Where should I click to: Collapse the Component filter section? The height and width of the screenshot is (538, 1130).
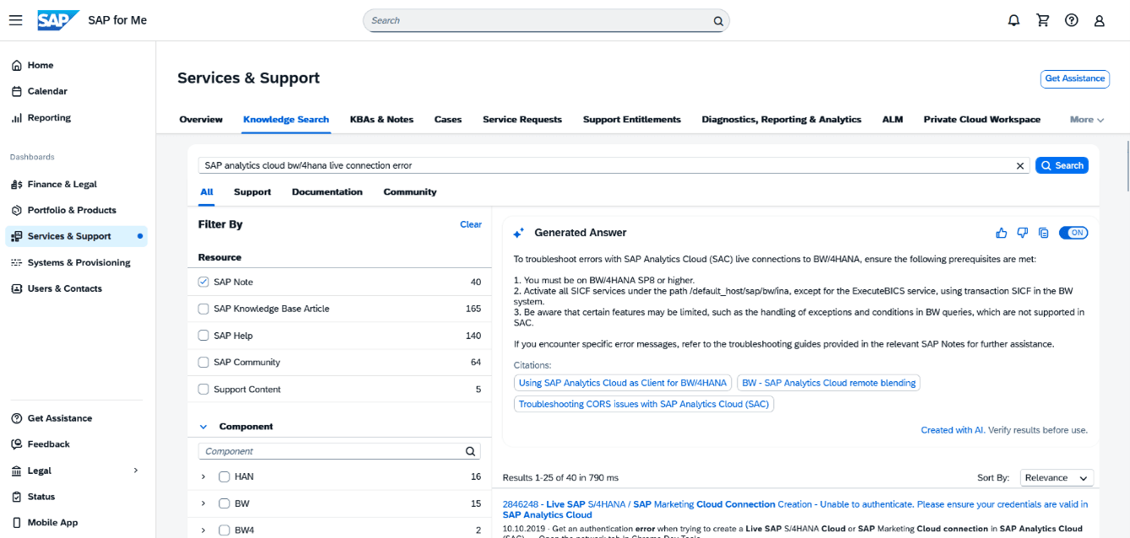pyautogui.click(x=203, y=427)
